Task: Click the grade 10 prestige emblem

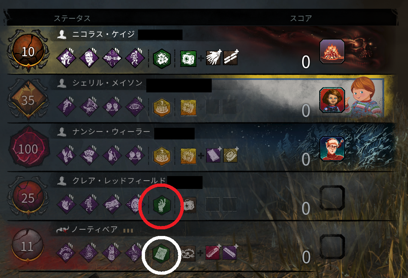Action: tap(28, 51)
